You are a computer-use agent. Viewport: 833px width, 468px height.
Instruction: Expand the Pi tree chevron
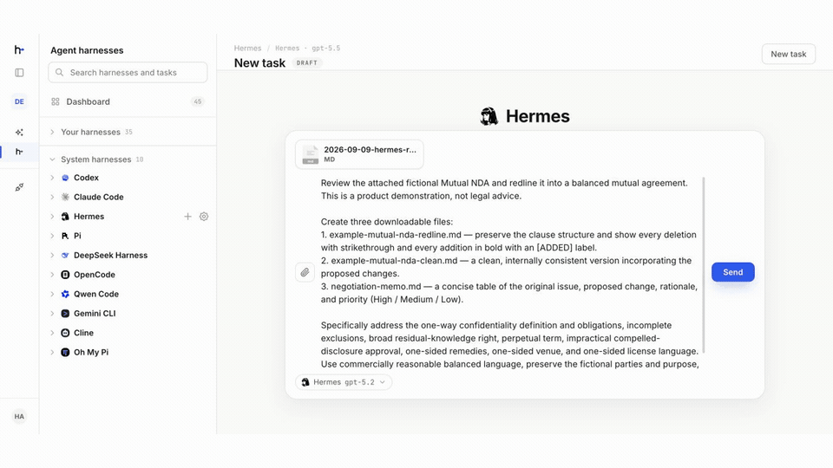click(52, 236)
